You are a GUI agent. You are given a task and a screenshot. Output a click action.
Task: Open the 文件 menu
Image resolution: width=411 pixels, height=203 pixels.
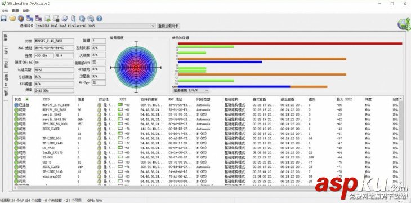5,11
